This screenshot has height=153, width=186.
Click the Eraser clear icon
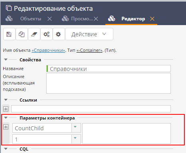point(34,34)
